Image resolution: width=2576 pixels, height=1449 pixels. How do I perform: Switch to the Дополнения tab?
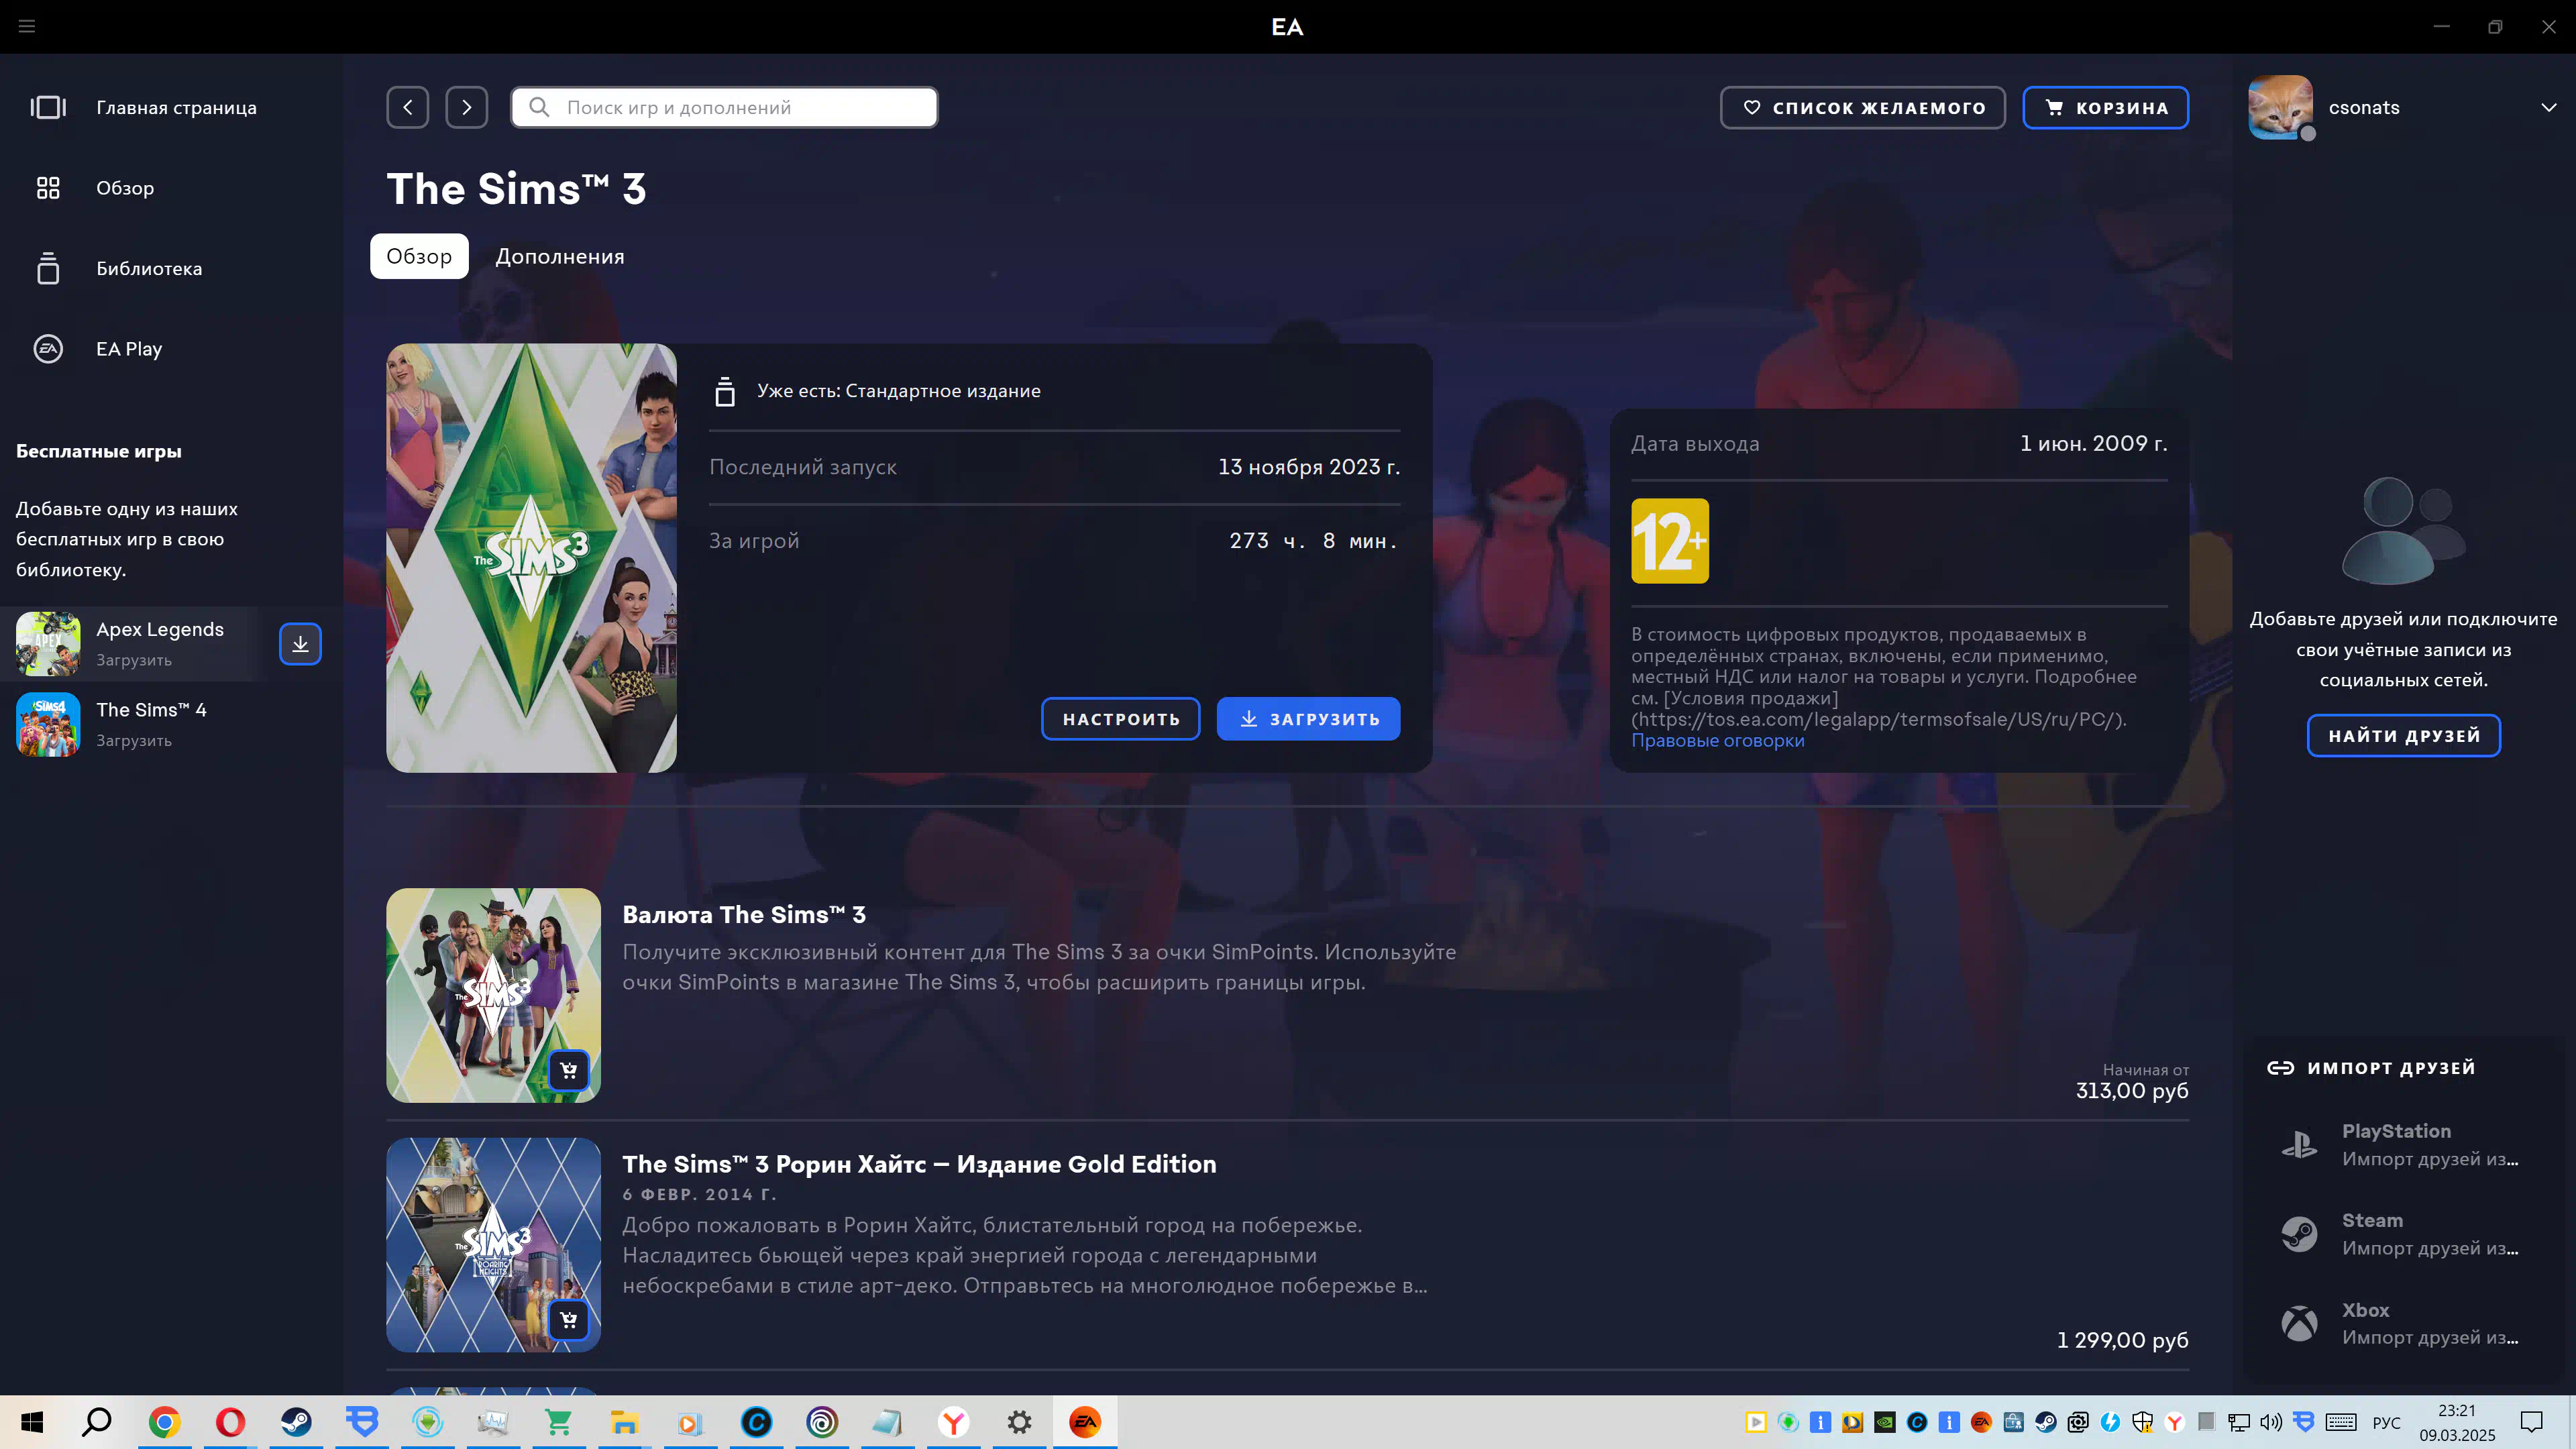[560, 256]
